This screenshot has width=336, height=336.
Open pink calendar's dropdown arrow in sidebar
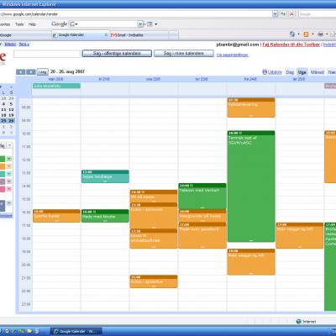tap(9, 189)
